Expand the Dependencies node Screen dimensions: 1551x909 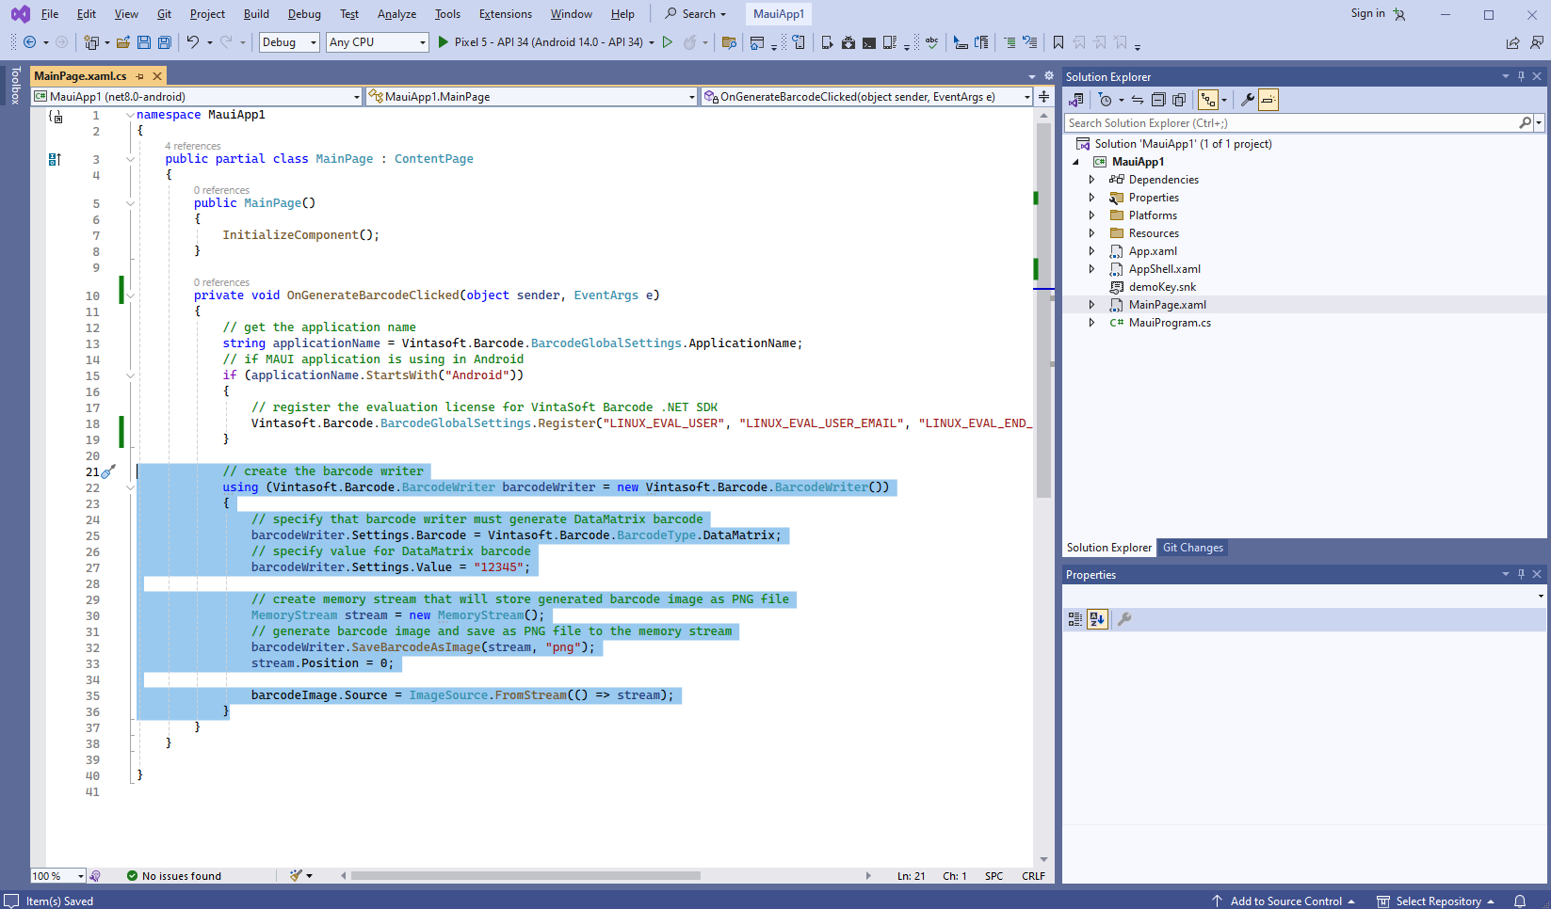(1091, 180)
